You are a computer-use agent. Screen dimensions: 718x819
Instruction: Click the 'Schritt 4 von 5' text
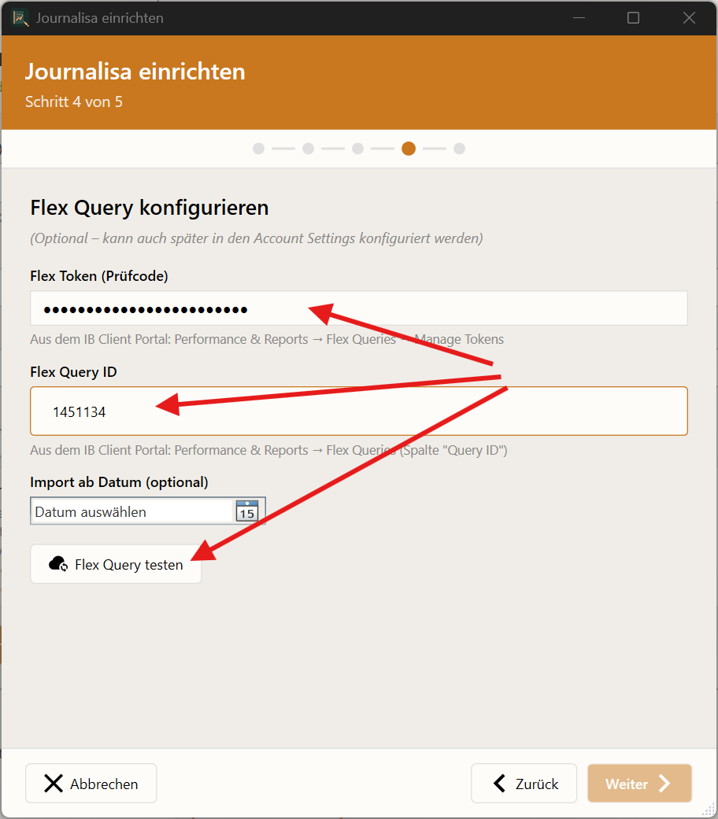pyautogui.click(x=74, y=101)
